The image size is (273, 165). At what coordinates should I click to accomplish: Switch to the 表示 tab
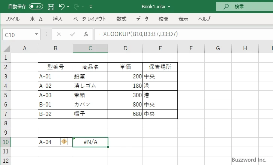pyautogui.click(x=183, y=19)
